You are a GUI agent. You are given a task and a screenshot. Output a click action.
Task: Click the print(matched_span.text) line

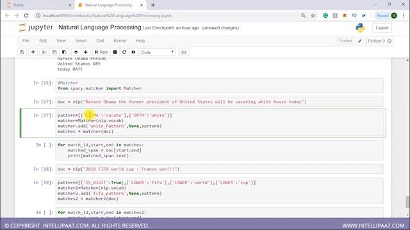pyautogui.click(x=98, y=156)
